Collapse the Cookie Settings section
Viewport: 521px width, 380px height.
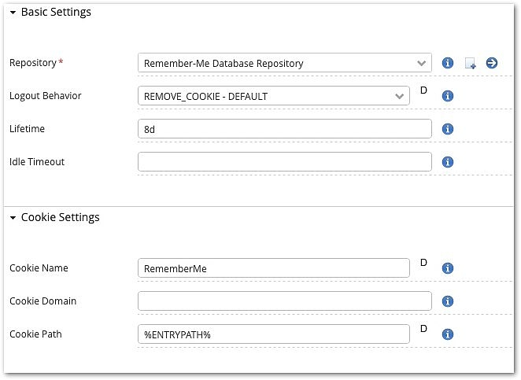pyautogui.click(x=13, y=218)
